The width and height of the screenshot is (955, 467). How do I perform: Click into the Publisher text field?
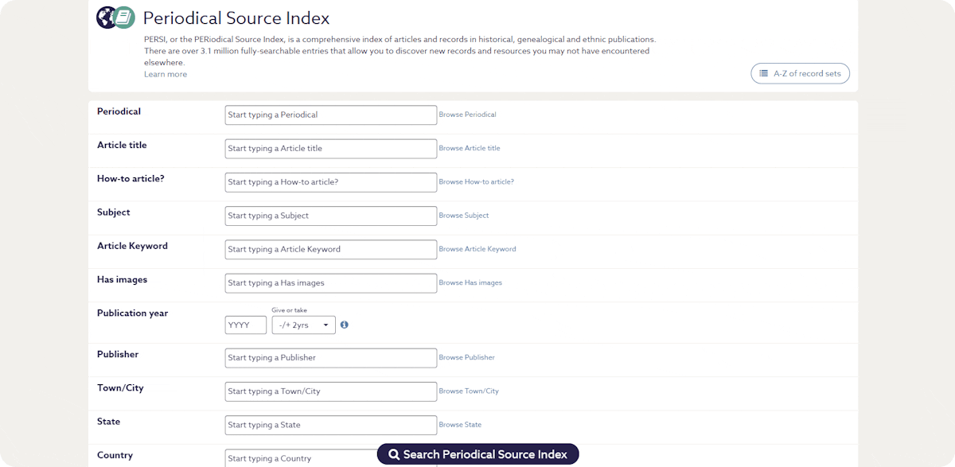coord(330,358)
